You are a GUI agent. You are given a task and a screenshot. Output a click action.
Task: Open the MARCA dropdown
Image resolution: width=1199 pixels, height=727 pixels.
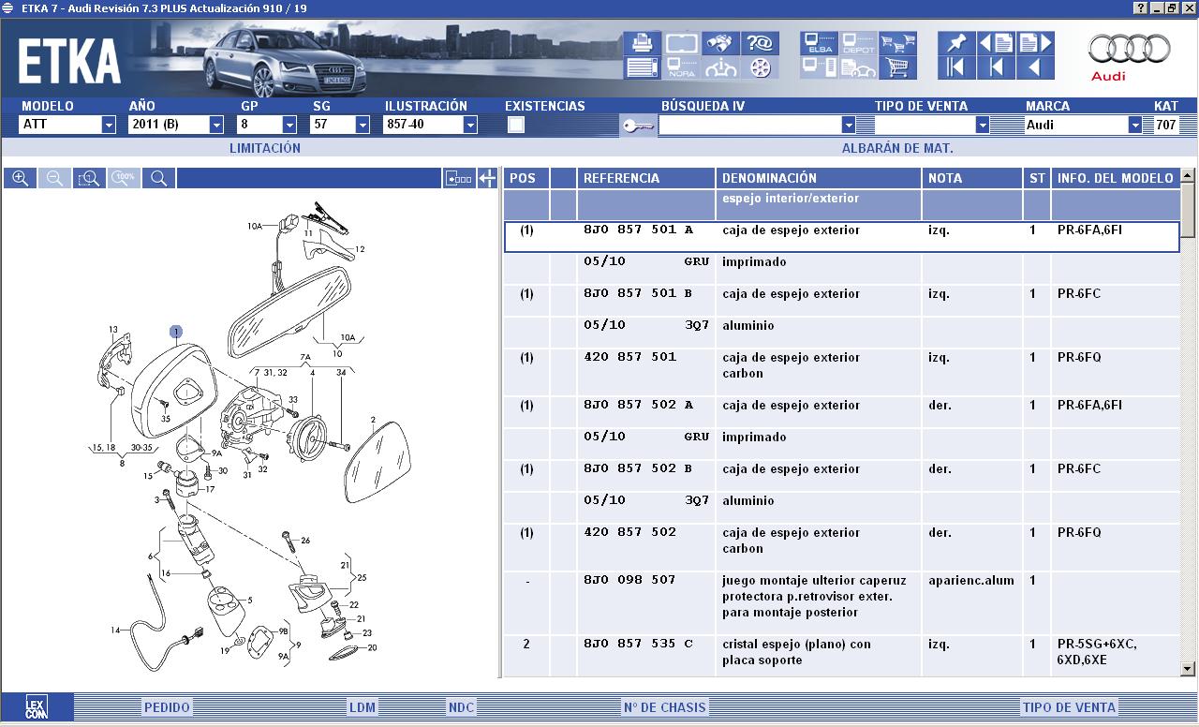(1135, 125)
